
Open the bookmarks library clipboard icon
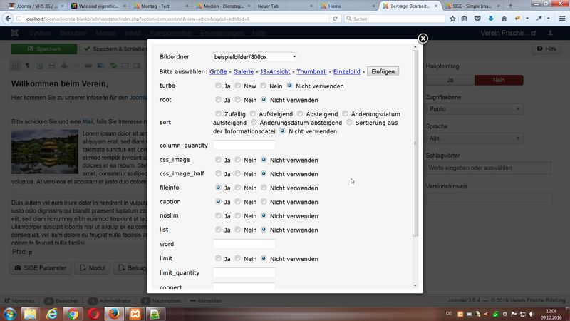click(x=465, y=19)
